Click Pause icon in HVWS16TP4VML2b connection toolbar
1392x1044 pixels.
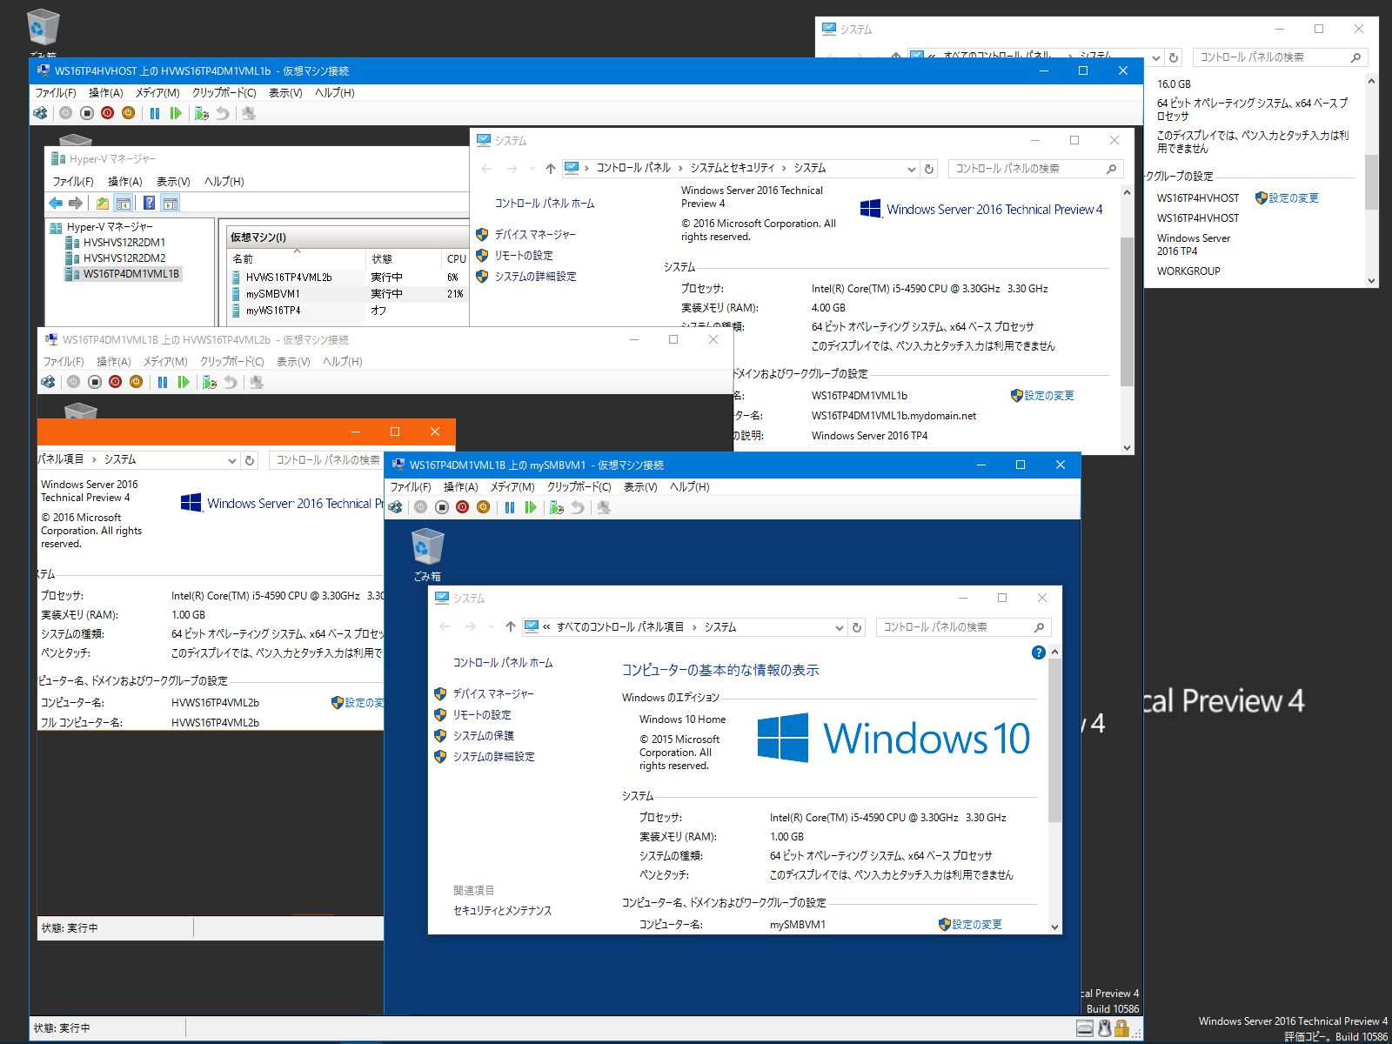[163, 382]
